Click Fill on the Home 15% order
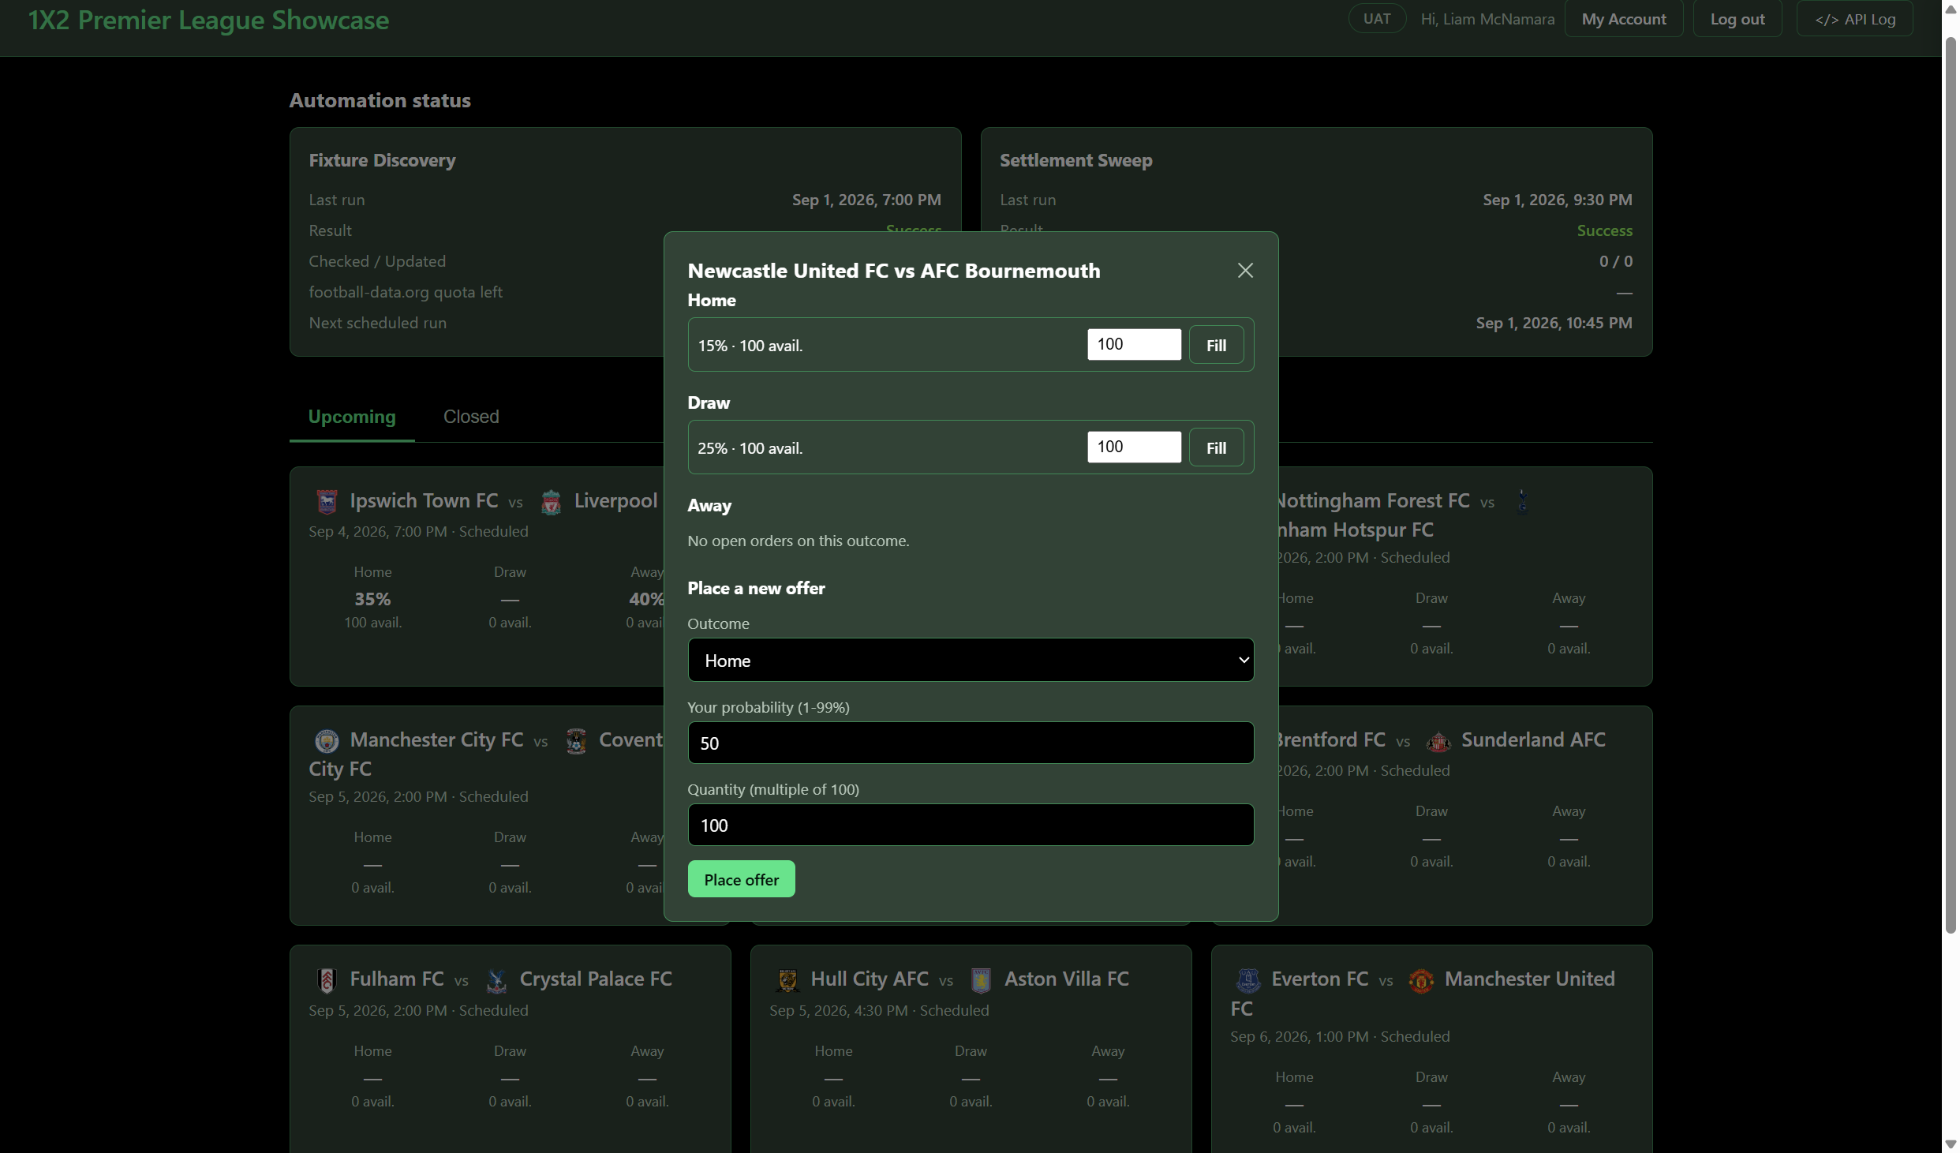 click(x=1216, y=345)
